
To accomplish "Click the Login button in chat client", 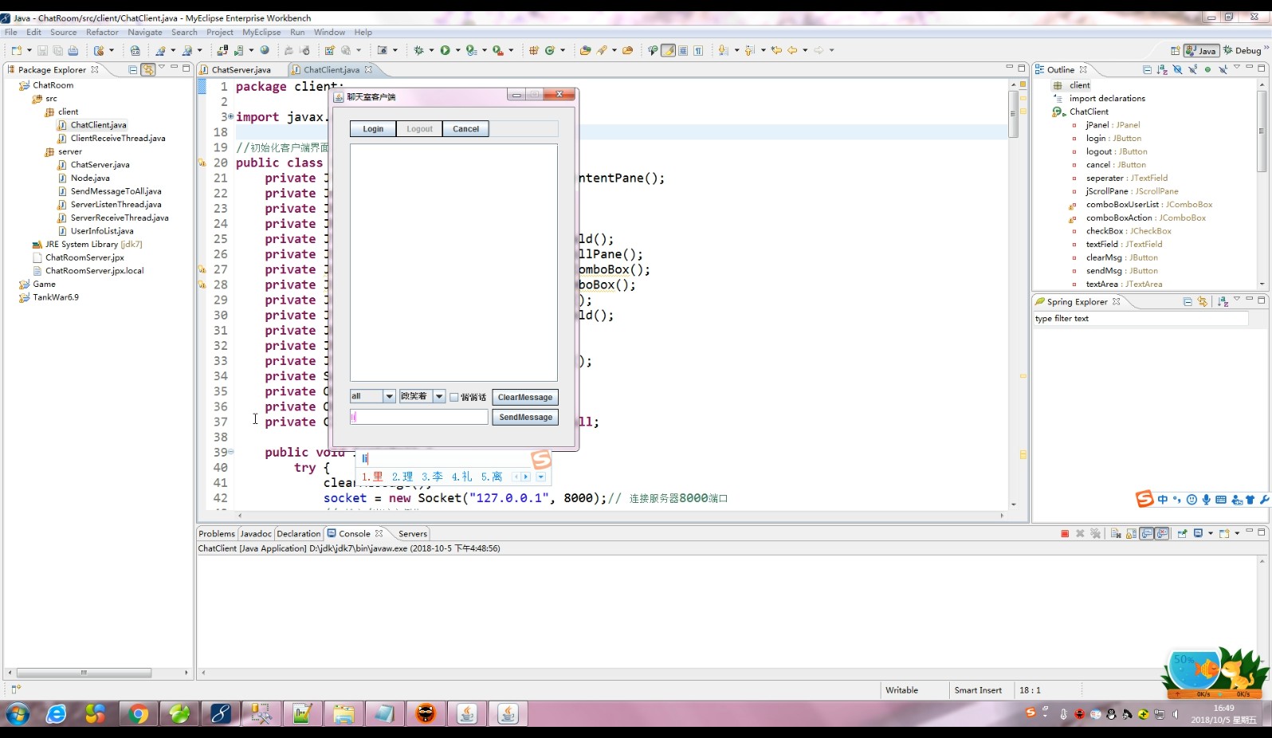I will tap(373, 129).
